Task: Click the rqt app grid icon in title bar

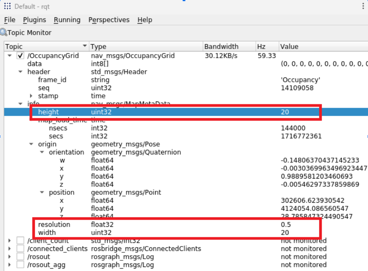Action: [x=7, y=6]
